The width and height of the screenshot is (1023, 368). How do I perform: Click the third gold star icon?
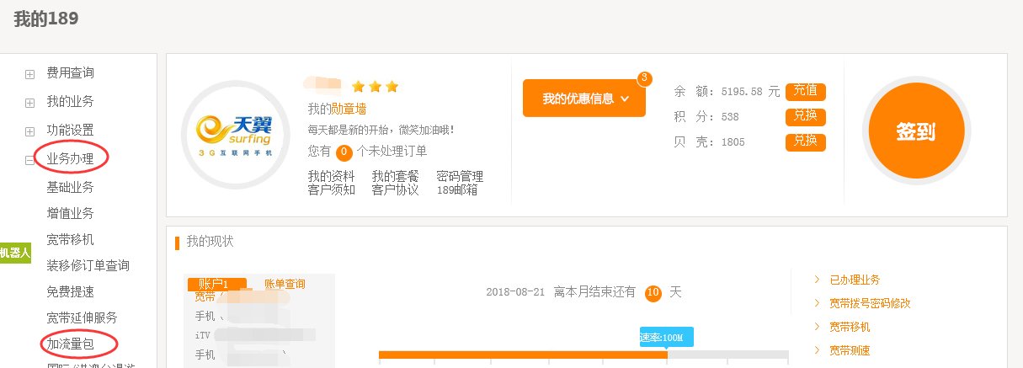tap(392, 87)
